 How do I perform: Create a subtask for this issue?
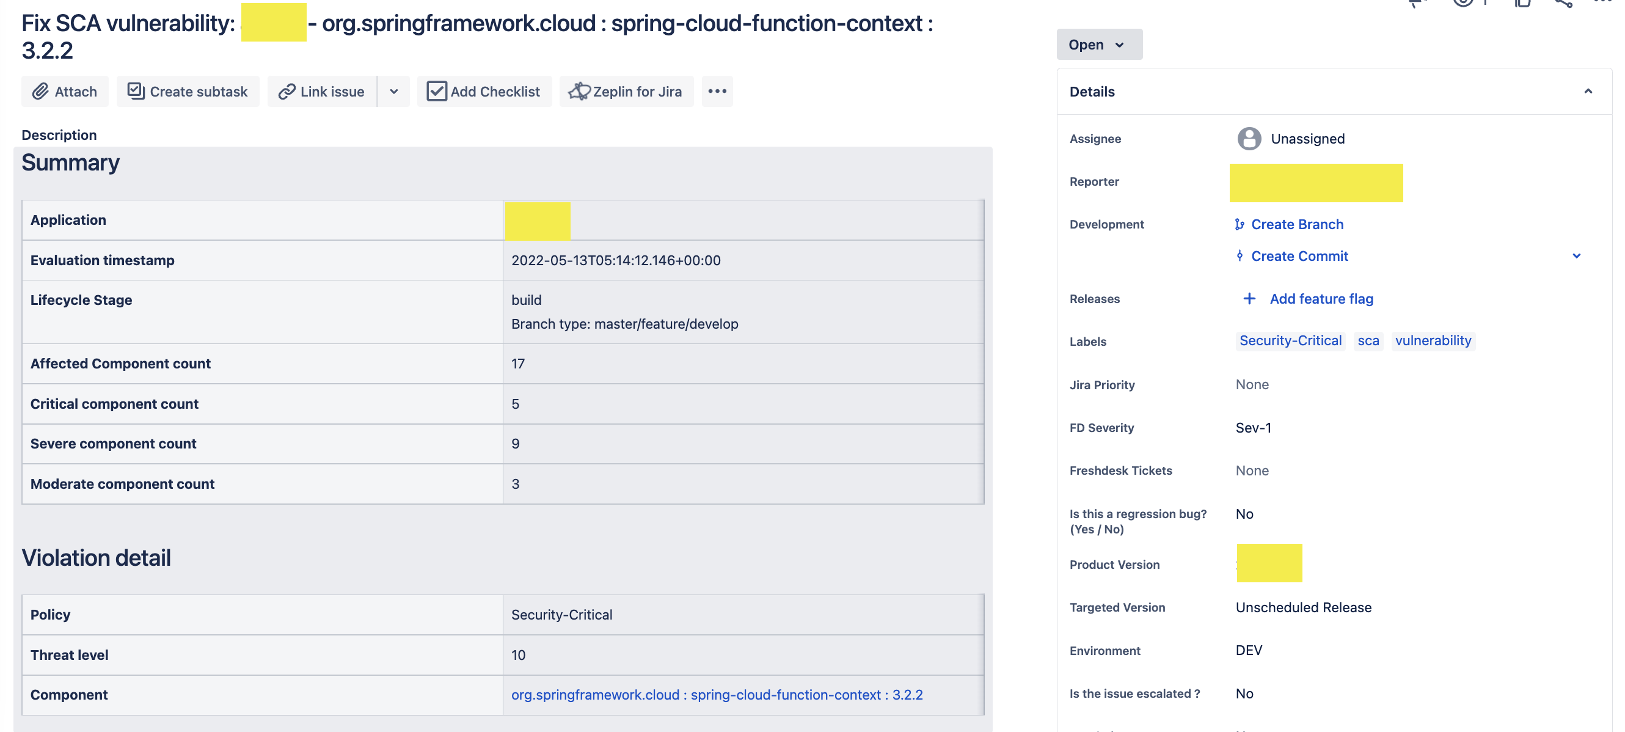[188, 92]
